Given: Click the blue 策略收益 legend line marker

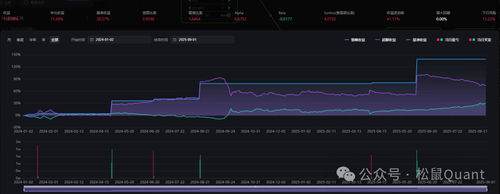Looking at the screenshot, I should coord(347,40).
